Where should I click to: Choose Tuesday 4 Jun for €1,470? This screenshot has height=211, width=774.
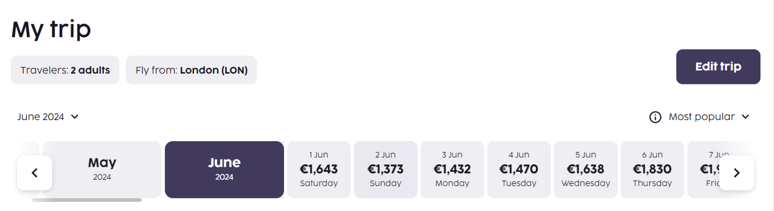click(519, 169)
